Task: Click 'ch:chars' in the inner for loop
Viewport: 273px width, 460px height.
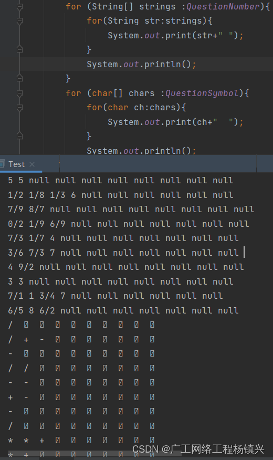Action: [x=154, y=108]
